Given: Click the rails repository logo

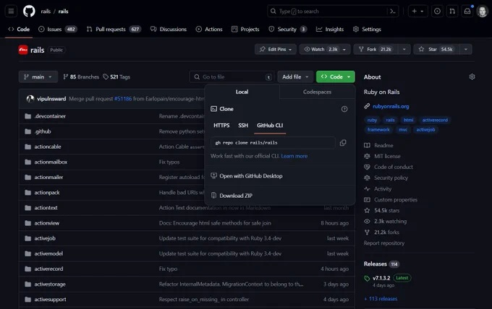Looking at the screenshot, I should tap(23, 50).
